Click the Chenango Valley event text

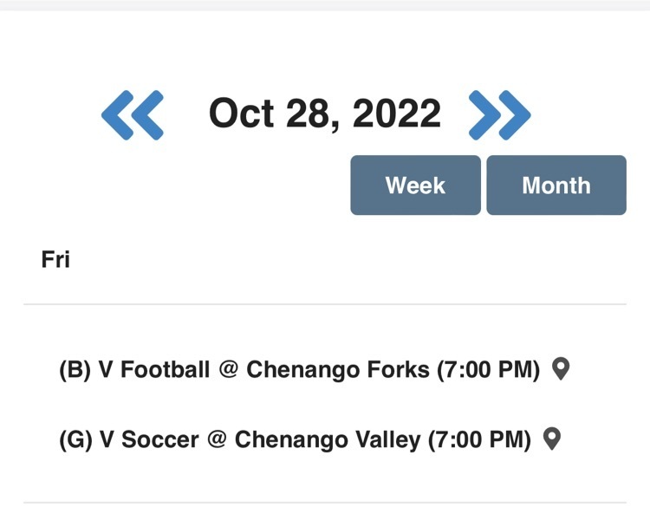point(328,439)
